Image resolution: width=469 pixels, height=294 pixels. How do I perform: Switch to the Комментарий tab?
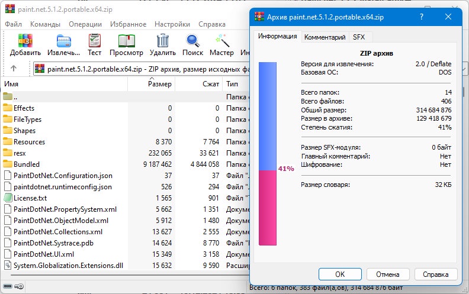[325, 37]
